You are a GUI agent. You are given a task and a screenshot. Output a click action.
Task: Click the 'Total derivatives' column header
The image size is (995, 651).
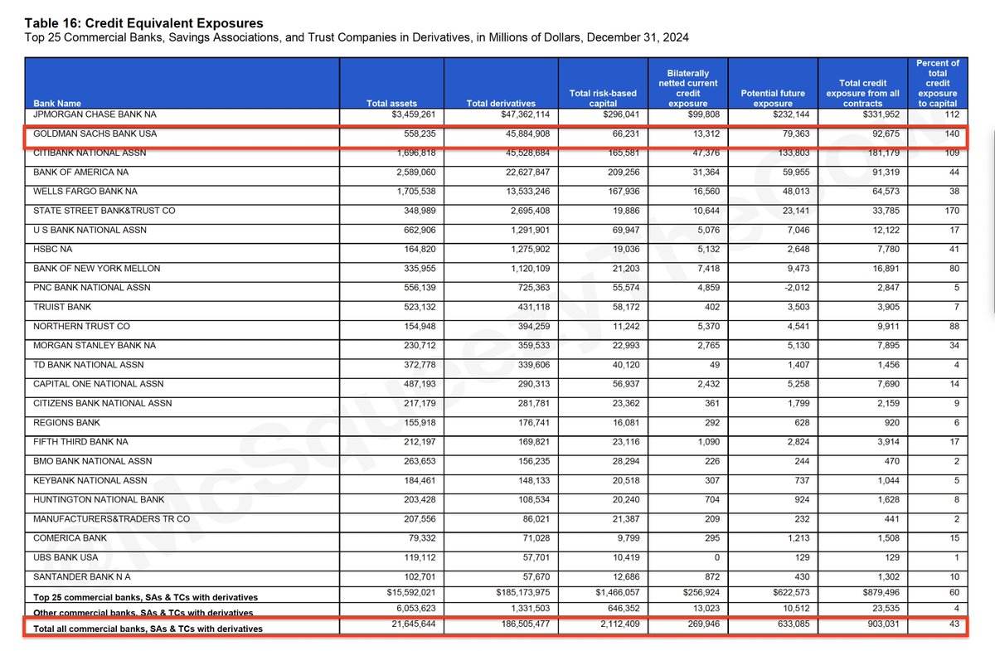(x=501, y=104)
